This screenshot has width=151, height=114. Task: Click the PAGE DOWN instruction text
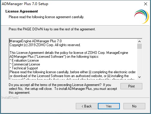(x=52, y=29)
